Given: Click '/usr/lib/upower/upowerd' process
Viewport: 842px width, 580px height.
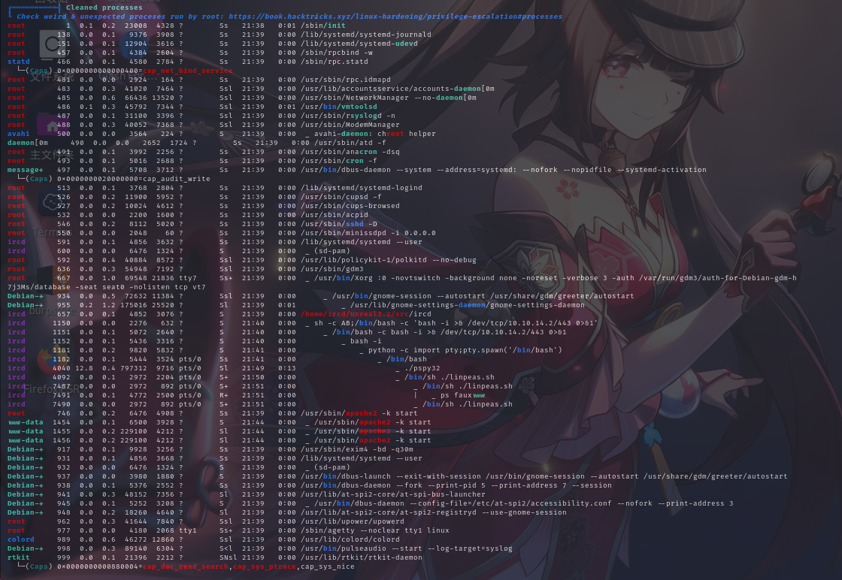Looking at the screenshot, I should (x=353, y=521).
